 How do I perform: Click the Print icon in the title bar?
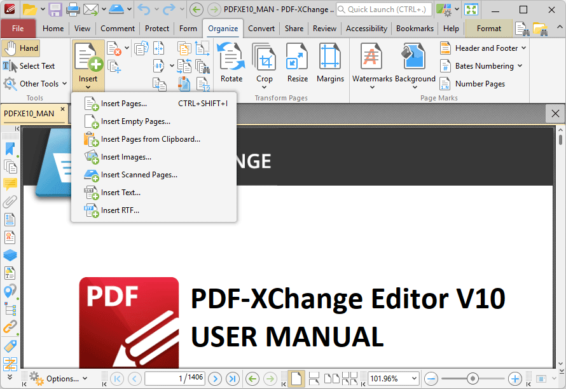tap(72, 10)
